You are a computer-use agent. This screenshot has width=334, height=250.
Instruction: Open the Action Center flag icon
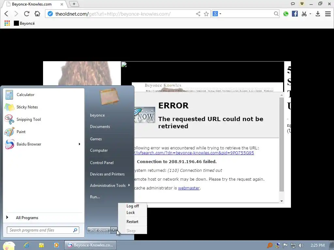[285, 245]
